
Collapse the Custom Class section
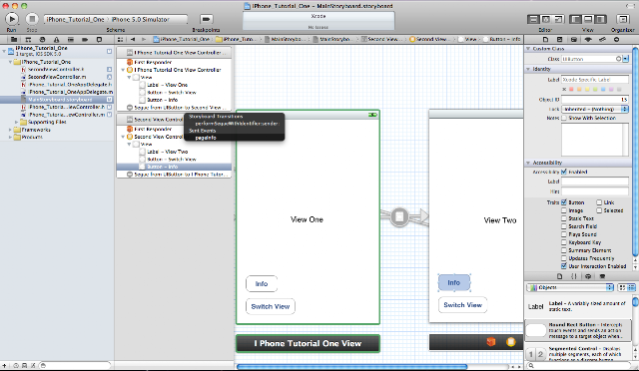[528, 49]
